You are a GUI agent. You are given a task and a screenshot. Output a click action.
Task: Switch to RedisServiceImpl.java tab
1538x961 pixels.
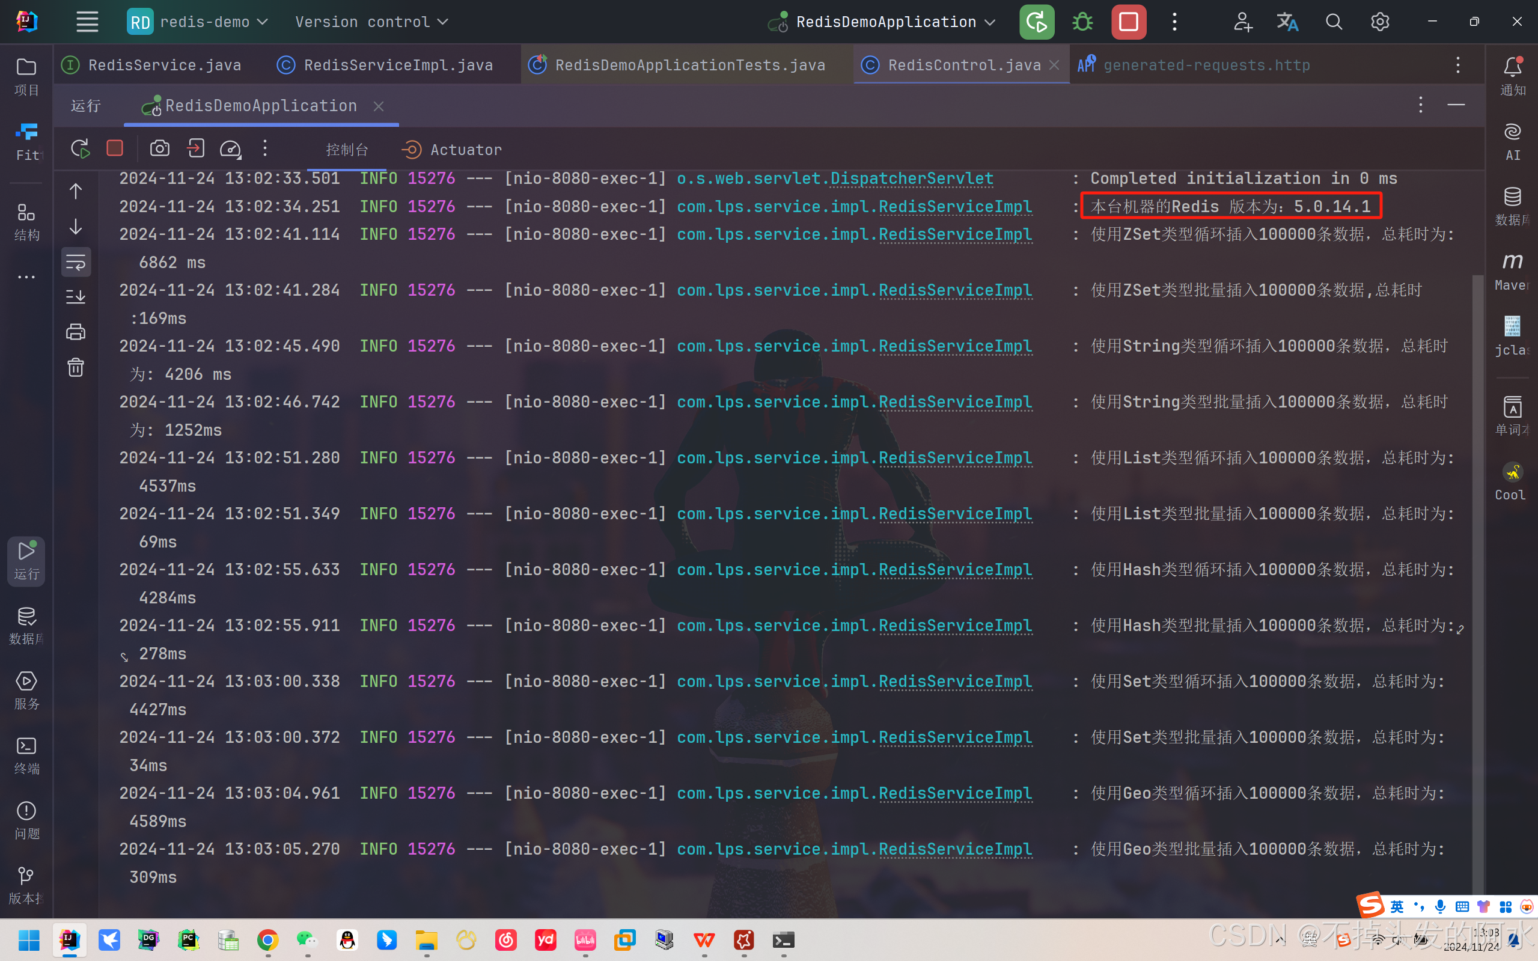(x=386, y=65)
